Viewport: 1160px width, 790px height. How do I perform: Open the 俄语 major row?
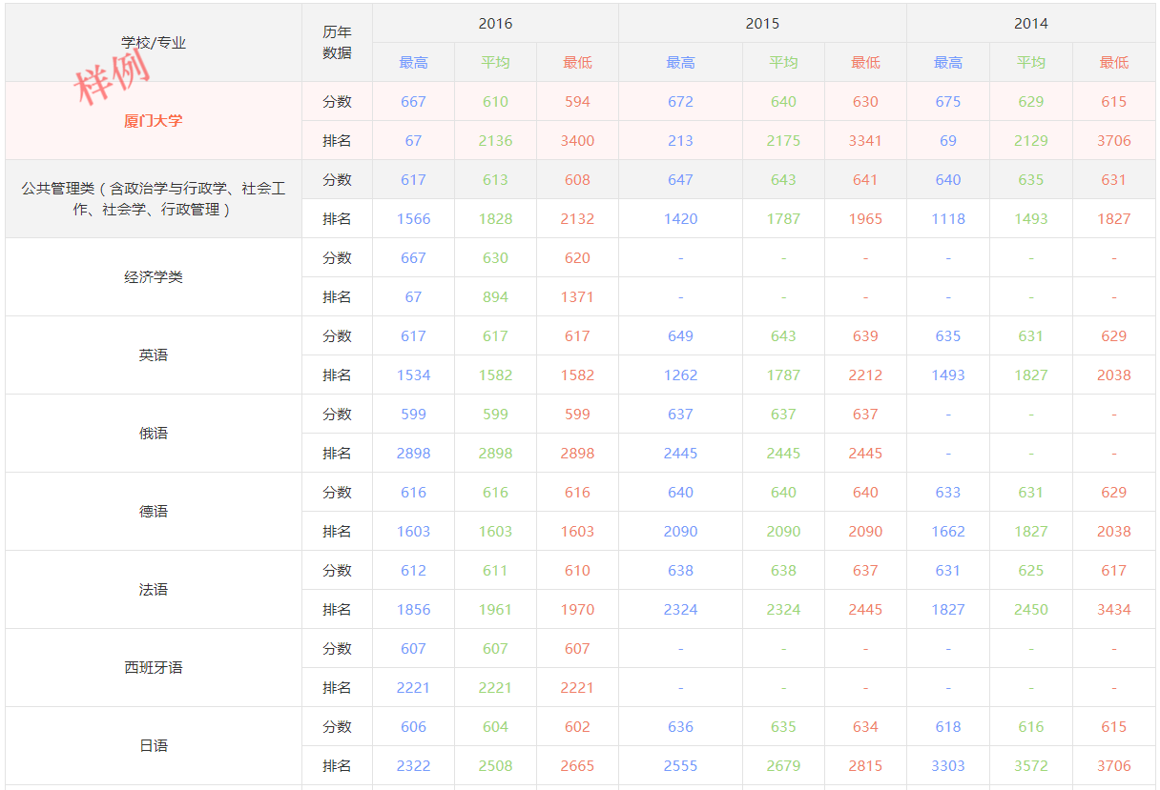click(x=153, y=434)
